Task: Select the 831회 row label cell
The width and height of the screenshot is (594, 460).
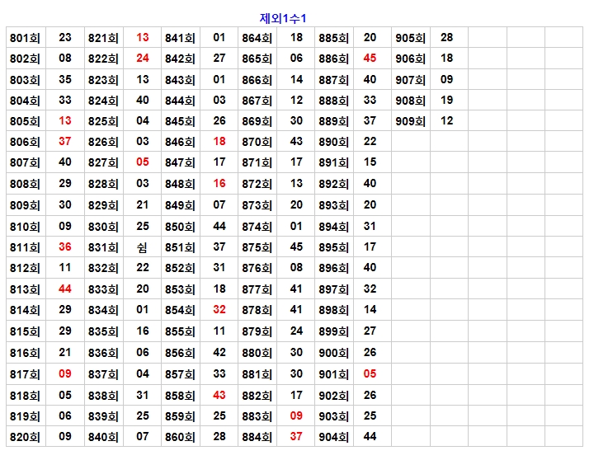Action: coord(103,247)
